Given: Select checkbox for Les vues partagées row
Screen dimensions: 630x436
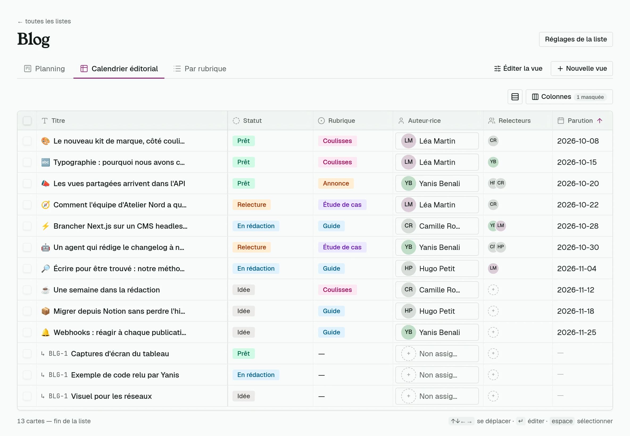Looking at the screenshot, I should (27, 184).
